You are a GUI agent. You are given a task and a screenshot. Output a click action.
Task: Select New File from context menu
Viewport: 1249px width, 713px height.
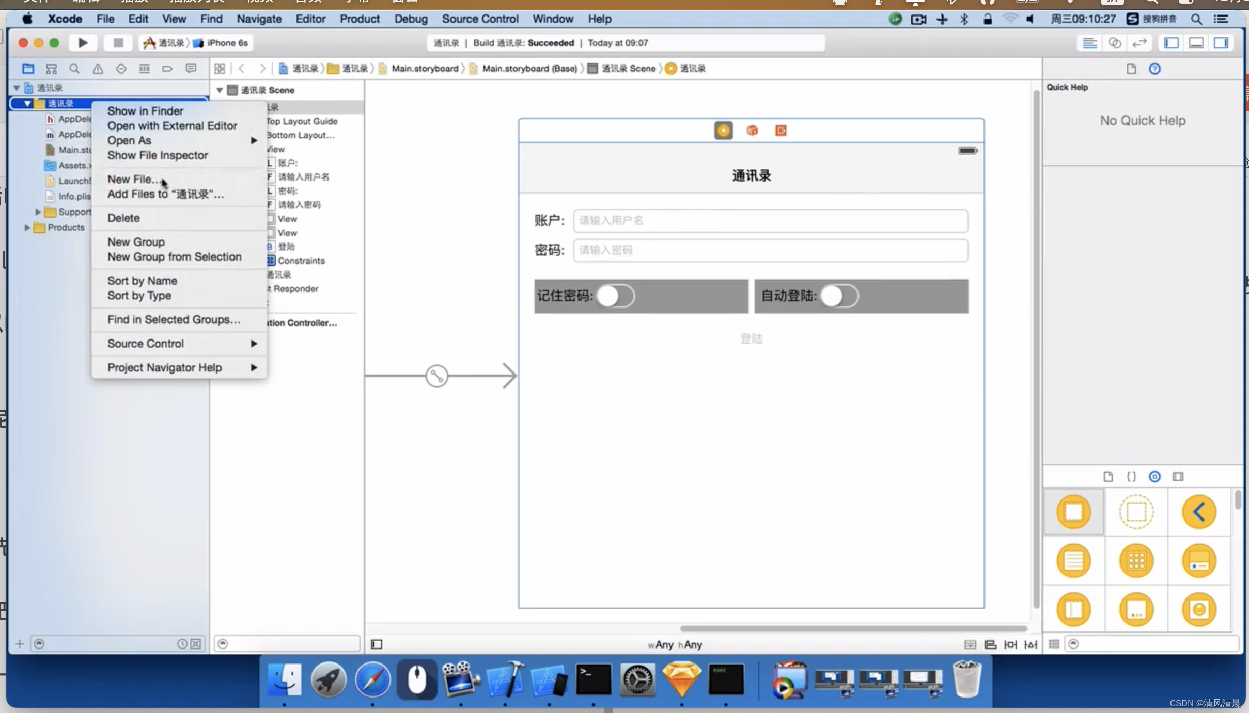[x=134, y=179]
